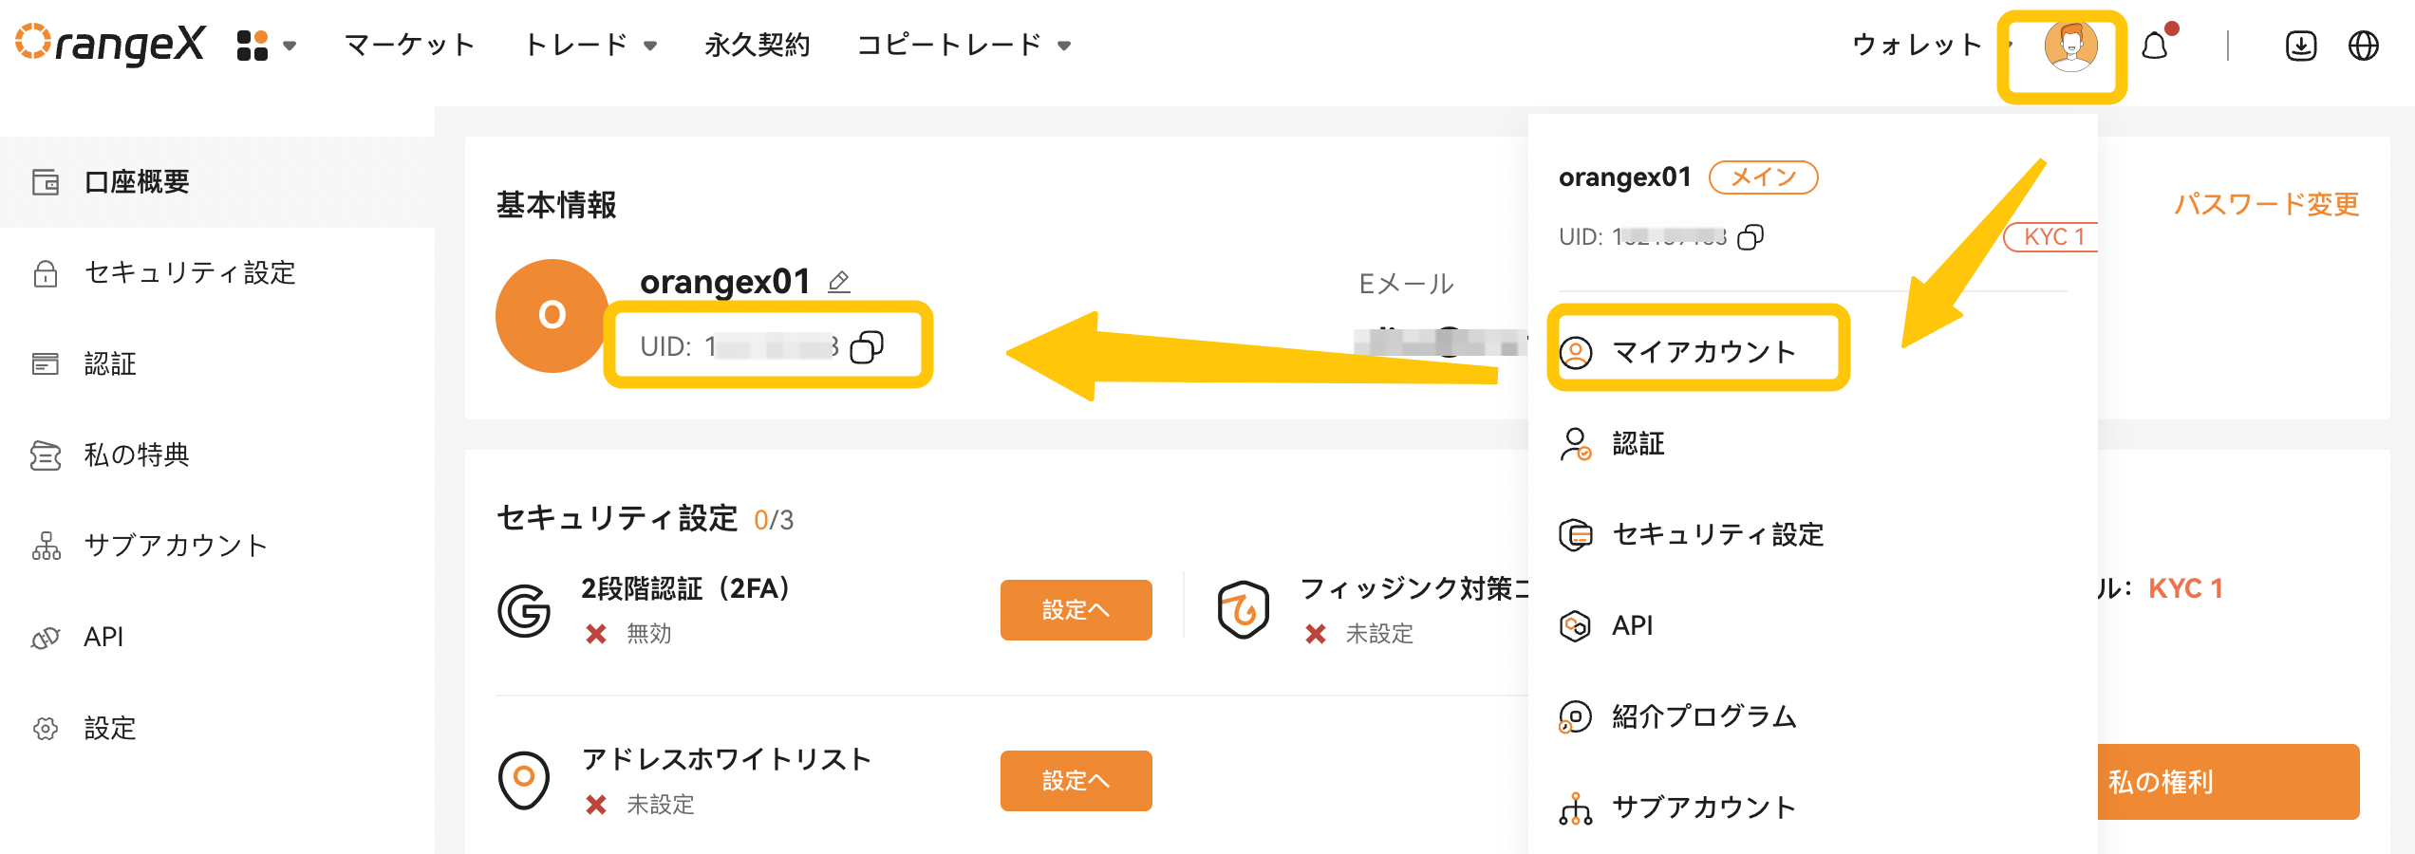Click the パスワード変更 link
2415x854 pixels.
[2266, 204]
